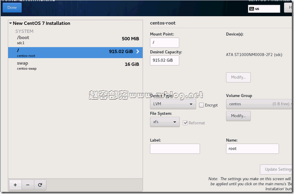Open the Device Type LVM dropdown
294x194 pixels.
point(173,104)
